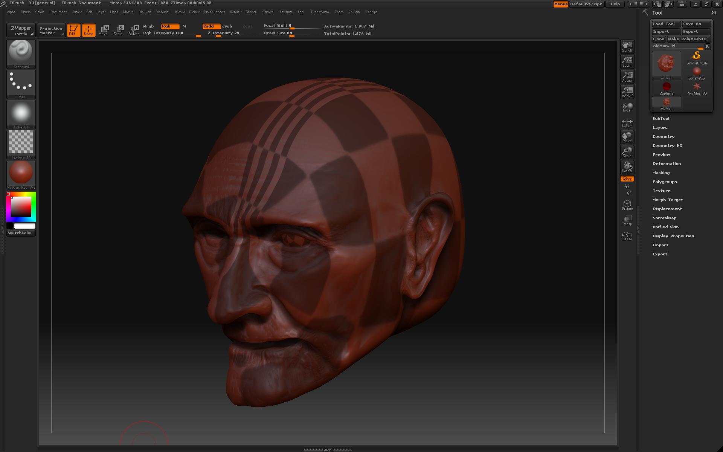
Task: Adjust the Draw Size slider
Action: point(292,33)
